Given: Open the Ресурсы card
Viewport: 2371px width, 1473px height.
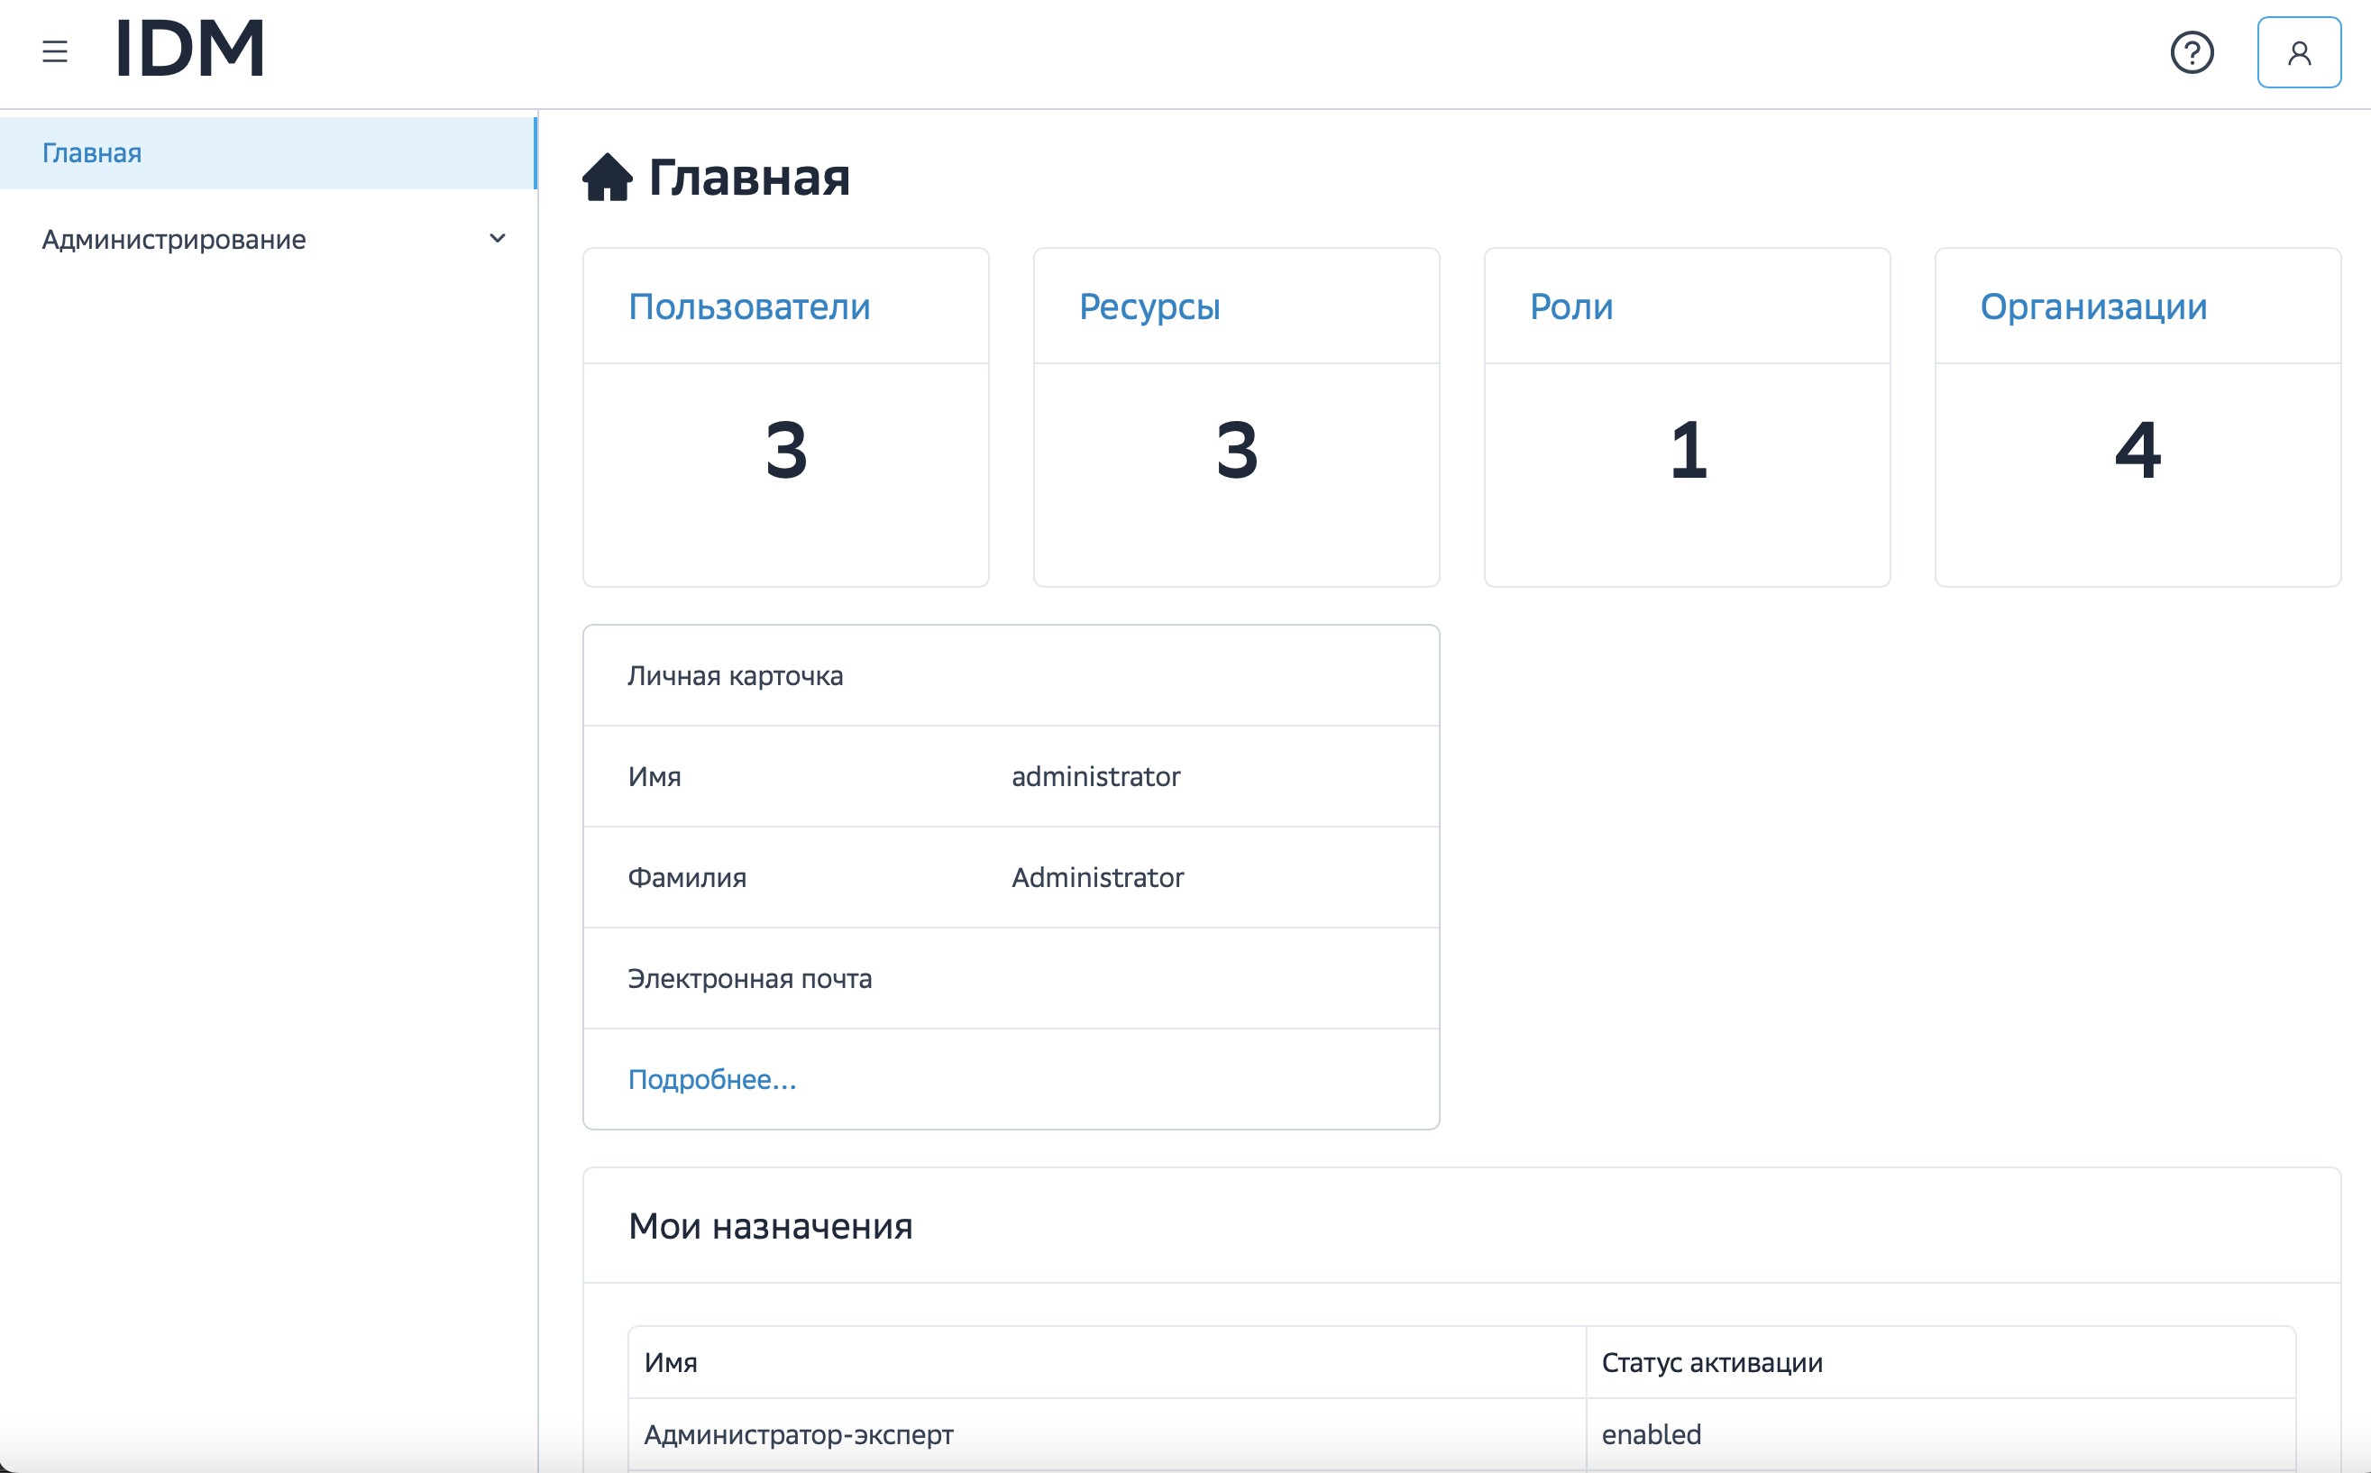Looking at the screenshot, I should click(x=1149, y=306).
